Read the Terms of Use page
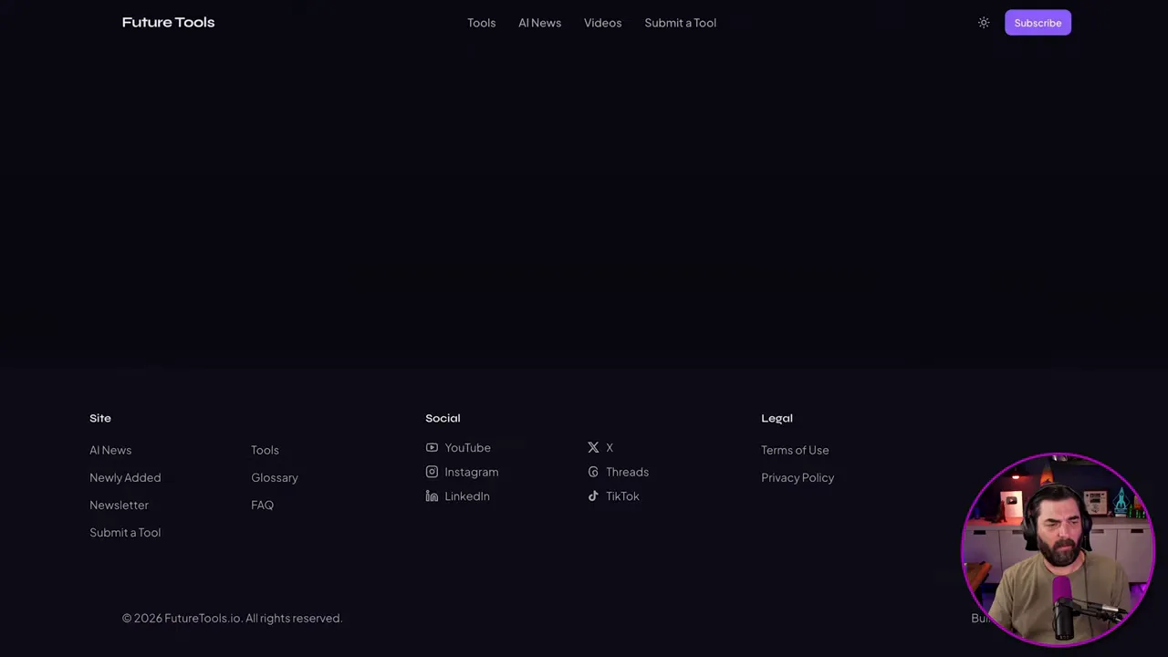The height and width of the screenshot is (657, 1168). pyautogui.click(x=795, y=450)
